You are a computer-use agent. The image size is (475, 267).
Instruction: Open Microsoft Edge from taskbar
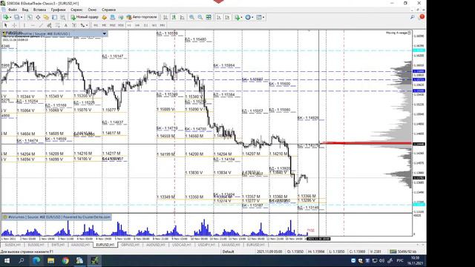click(x=36, y=260)
